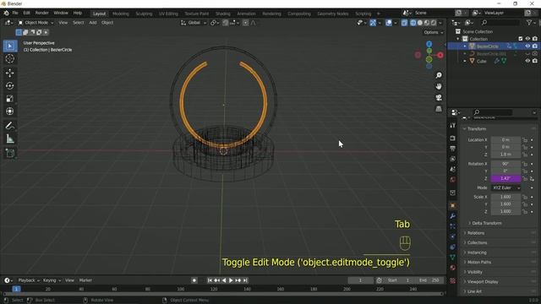541x304 pixels.
Task: Click the viewport zoom magnifier icon
Action: tap(439, 75)
